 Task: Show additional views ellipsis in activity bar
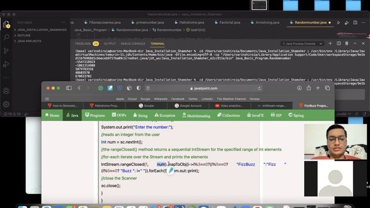6,77
